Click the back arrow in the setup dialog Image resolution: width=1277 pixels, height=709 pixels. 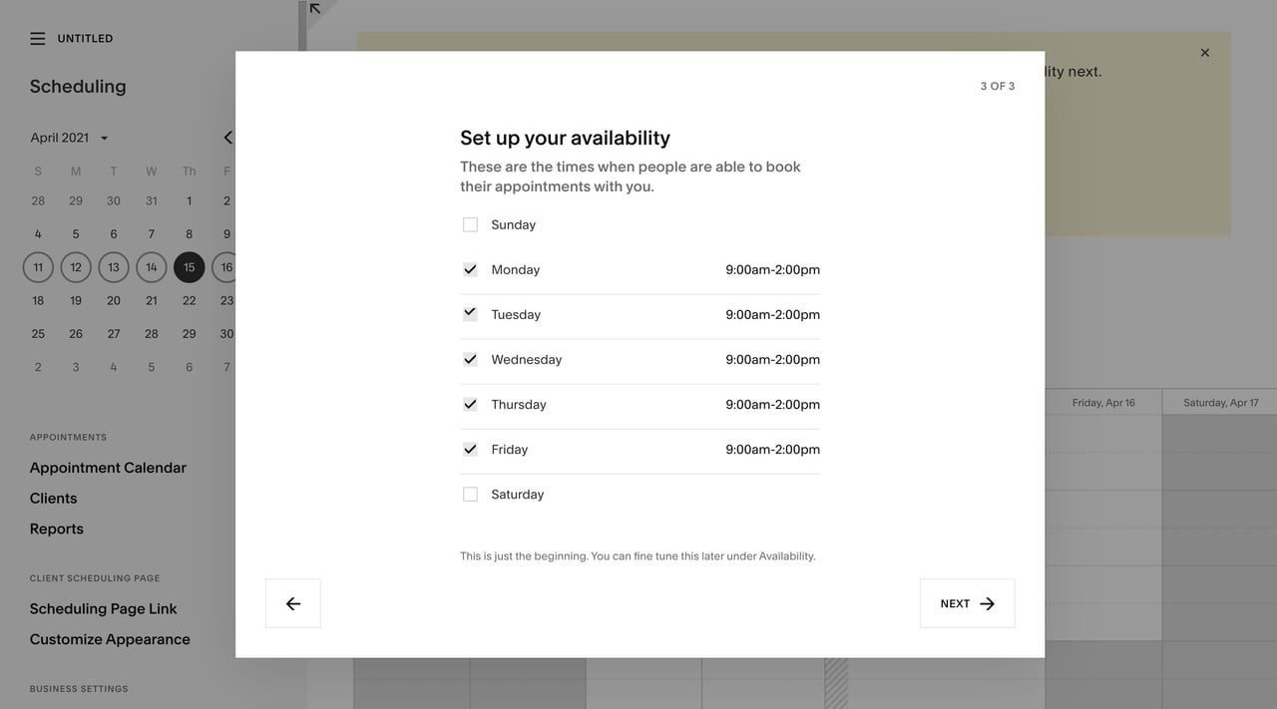click(x=292, y=602)
